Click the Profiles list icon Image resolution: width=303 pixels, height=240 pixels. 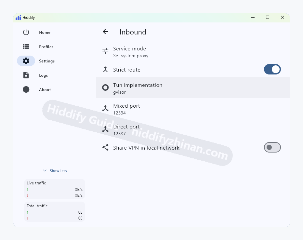tap(26, 47)
